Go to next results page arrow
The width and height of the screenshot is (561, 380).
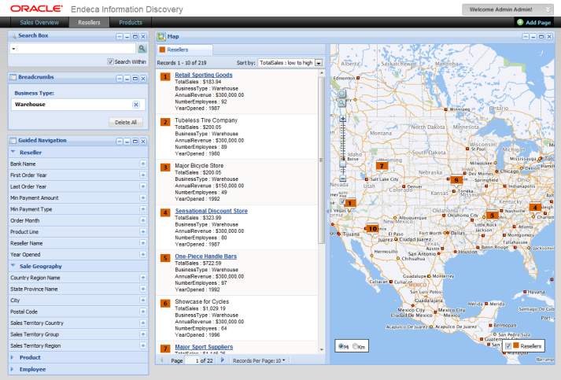pos(223,360)
